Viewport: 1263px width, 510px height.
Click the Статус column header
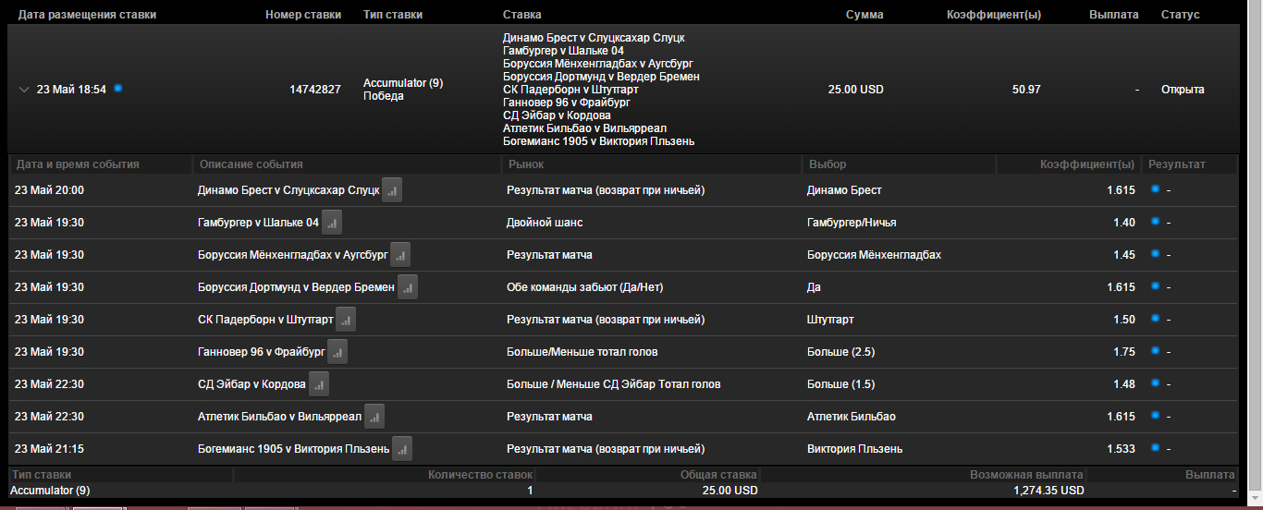(x=1181, y=15)
